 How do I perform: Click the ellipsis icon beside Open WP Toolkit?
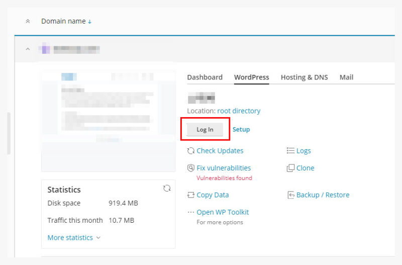(190, 212)
